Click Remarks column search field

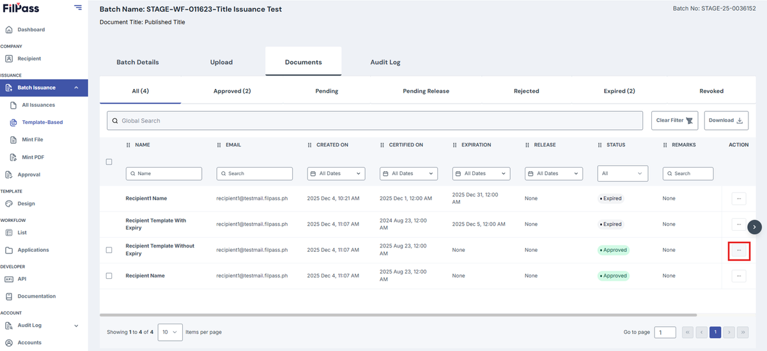click(688, 173)
